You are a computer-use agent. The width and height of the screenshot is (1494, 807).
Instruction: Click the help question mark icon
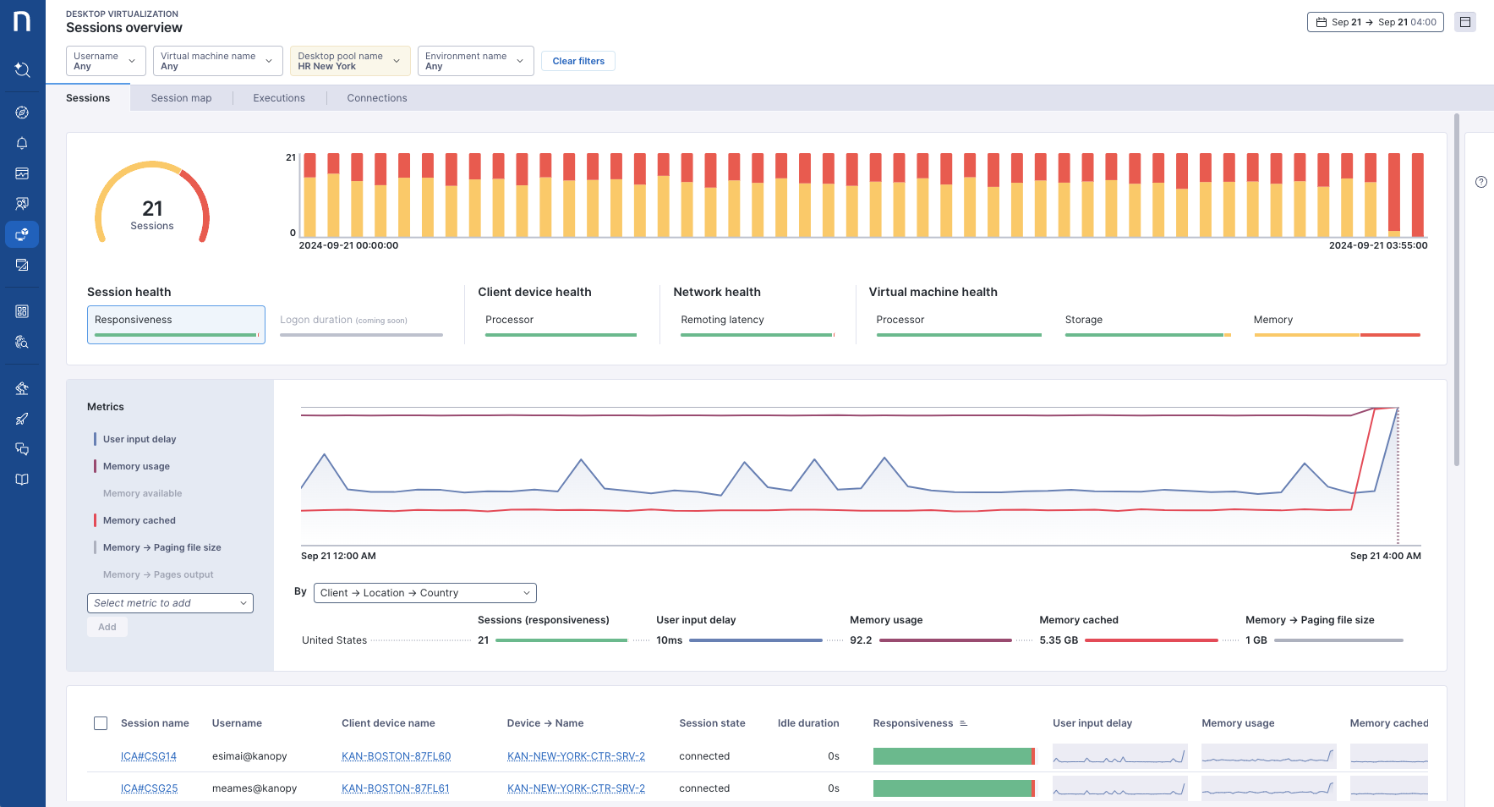(1480, 182)
